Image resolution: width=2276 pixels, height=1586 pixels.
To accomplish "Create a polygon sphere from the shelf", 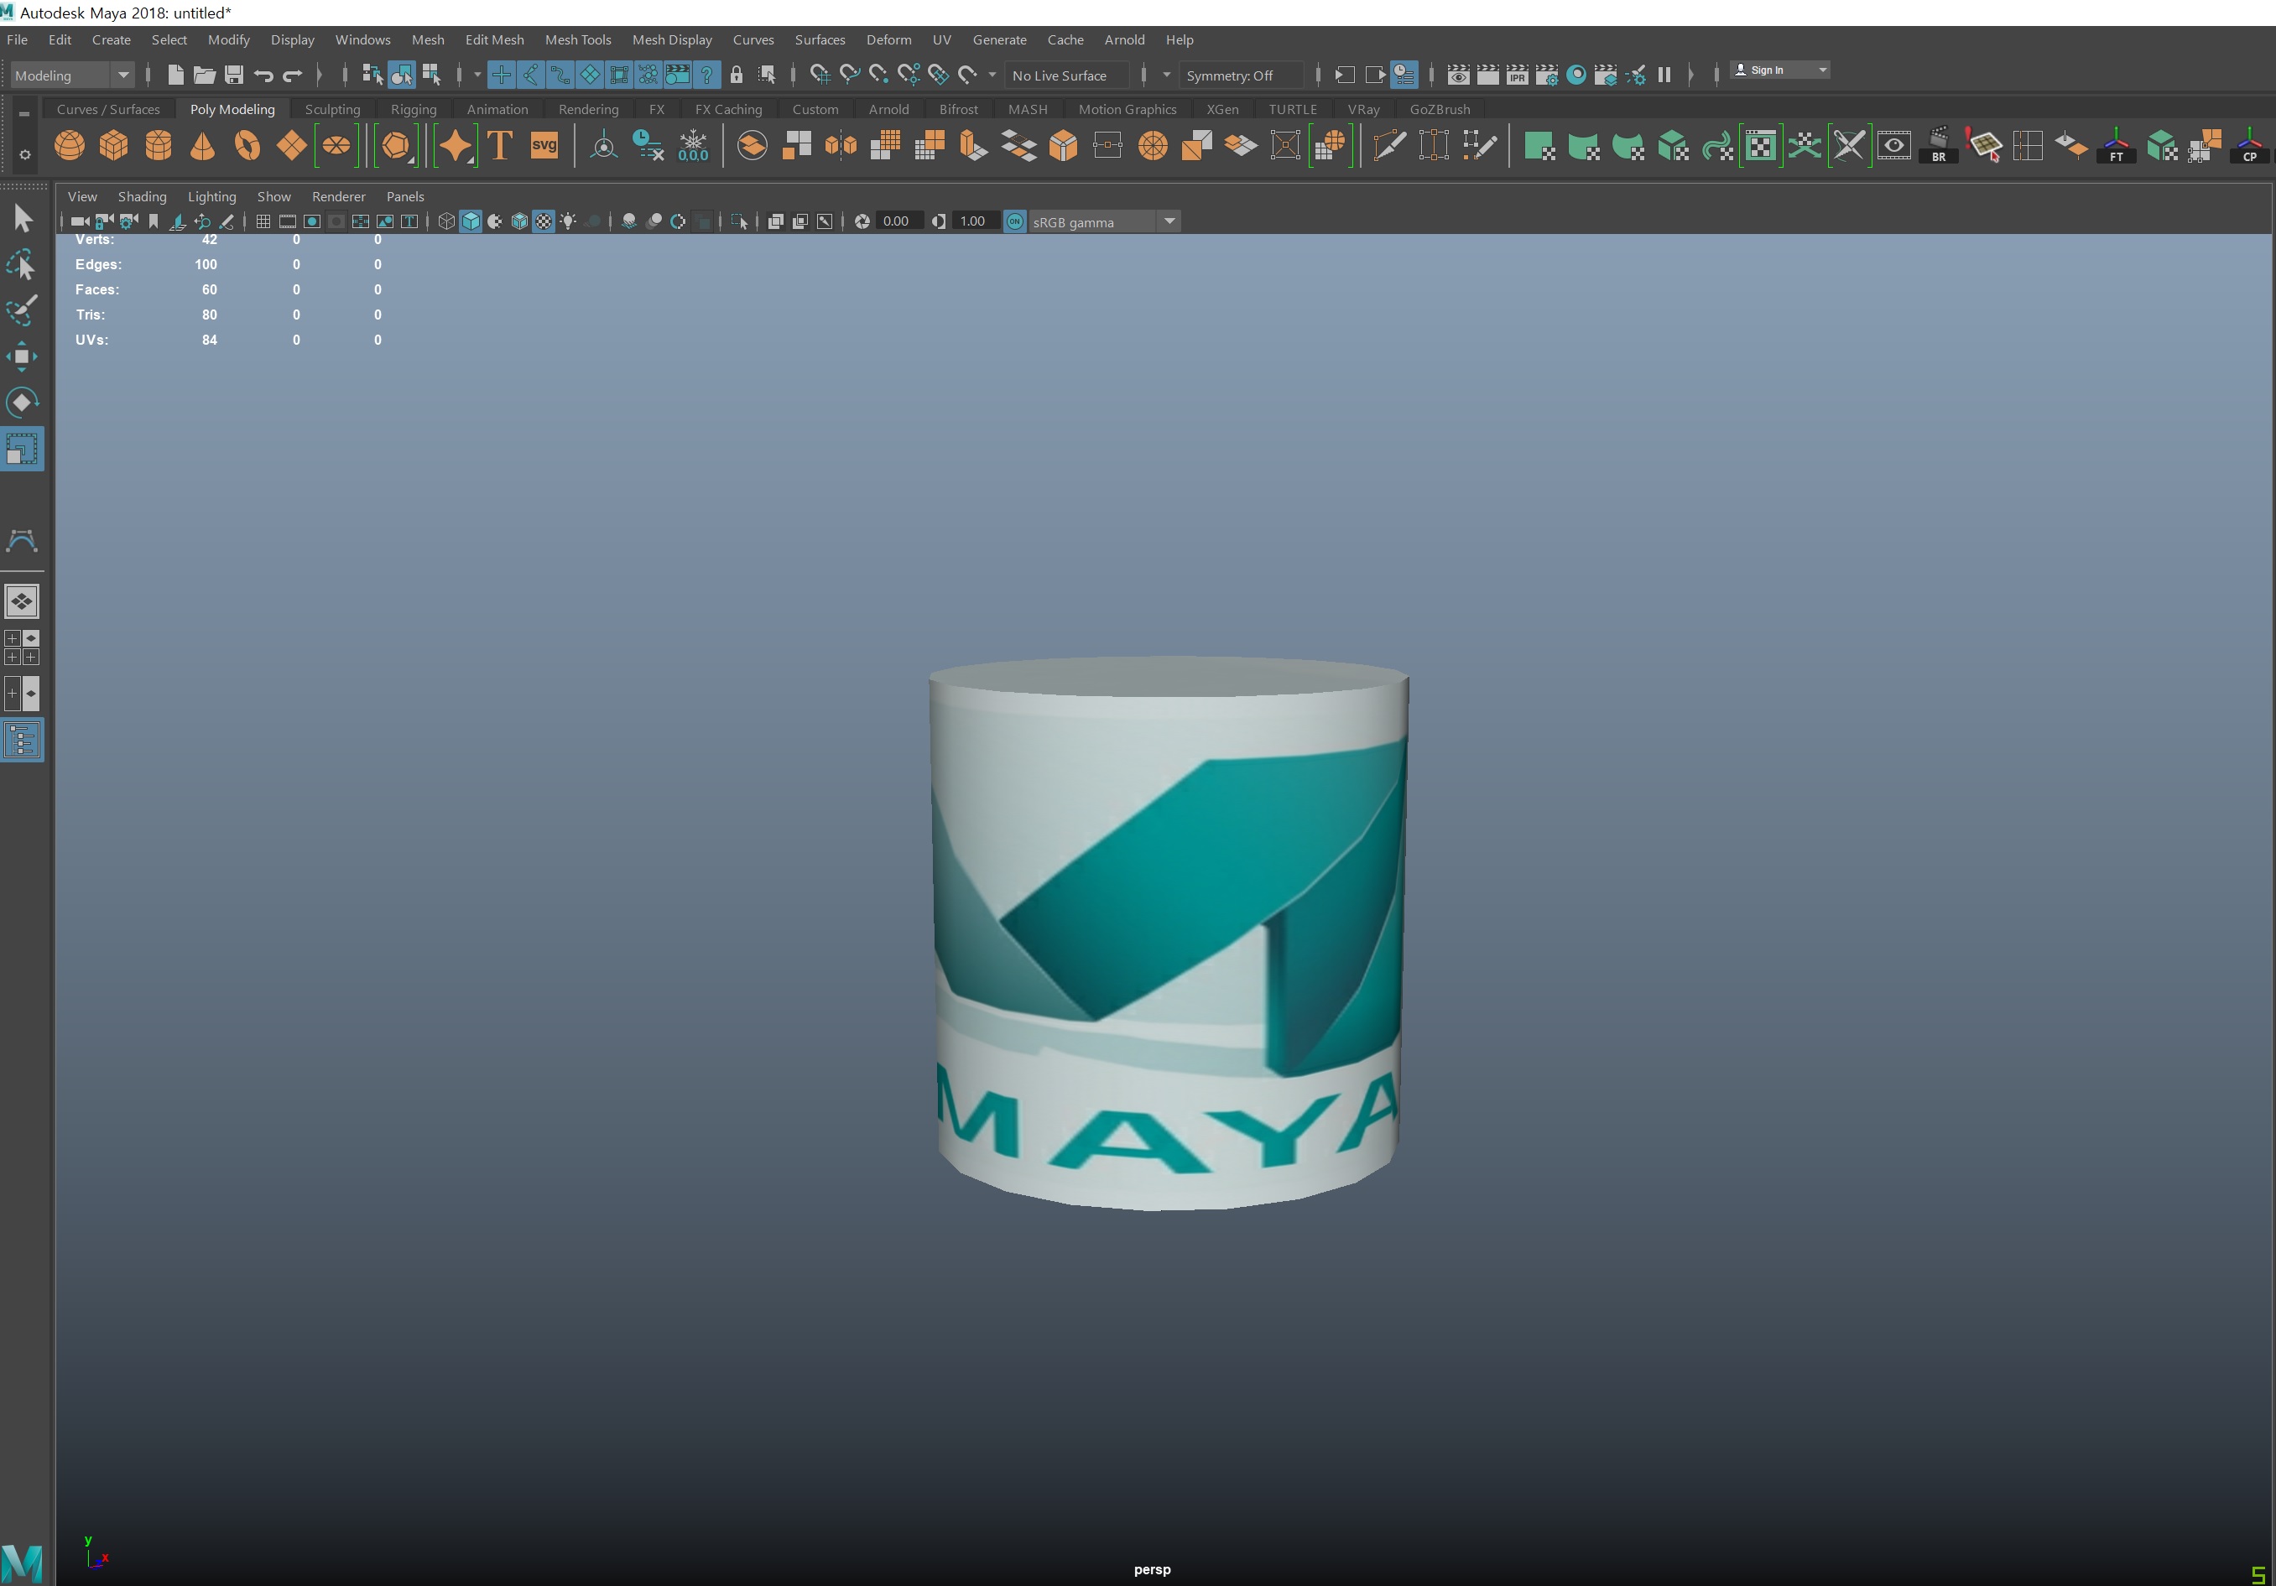I will (x=70, y=146).
